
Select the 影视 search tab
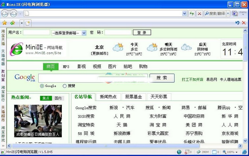[82, 66]
